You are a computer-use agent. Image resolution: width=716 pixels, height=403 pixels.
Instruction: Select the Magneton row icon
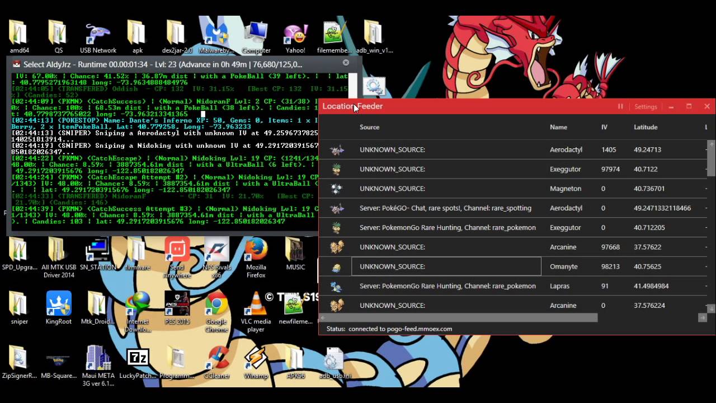337,189
